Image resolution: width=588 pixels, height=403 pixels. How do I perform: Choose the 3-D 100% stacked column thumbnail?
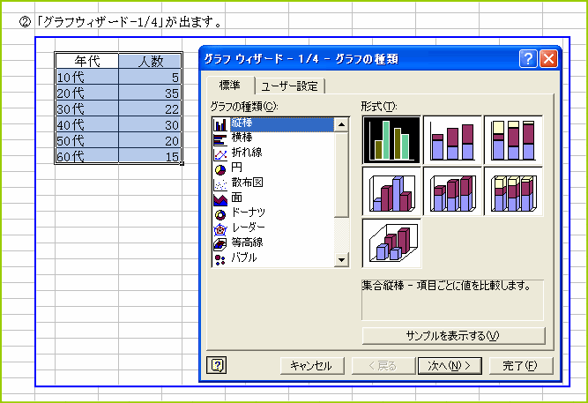(513, 191)
